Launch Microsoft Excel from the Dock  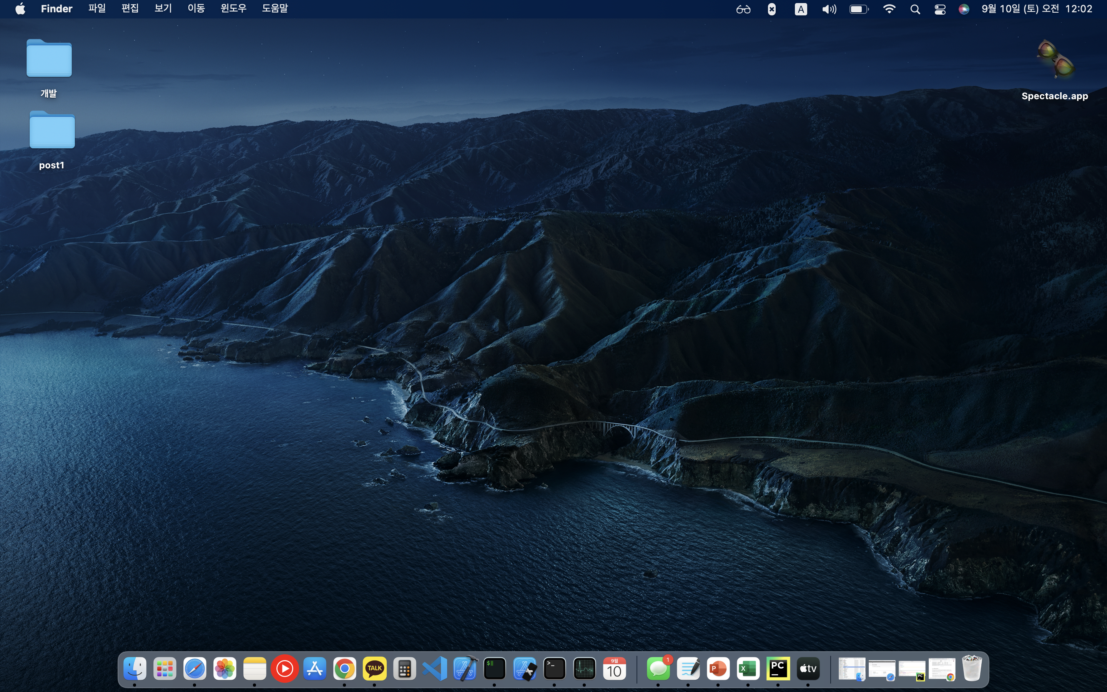coord(748,669)
